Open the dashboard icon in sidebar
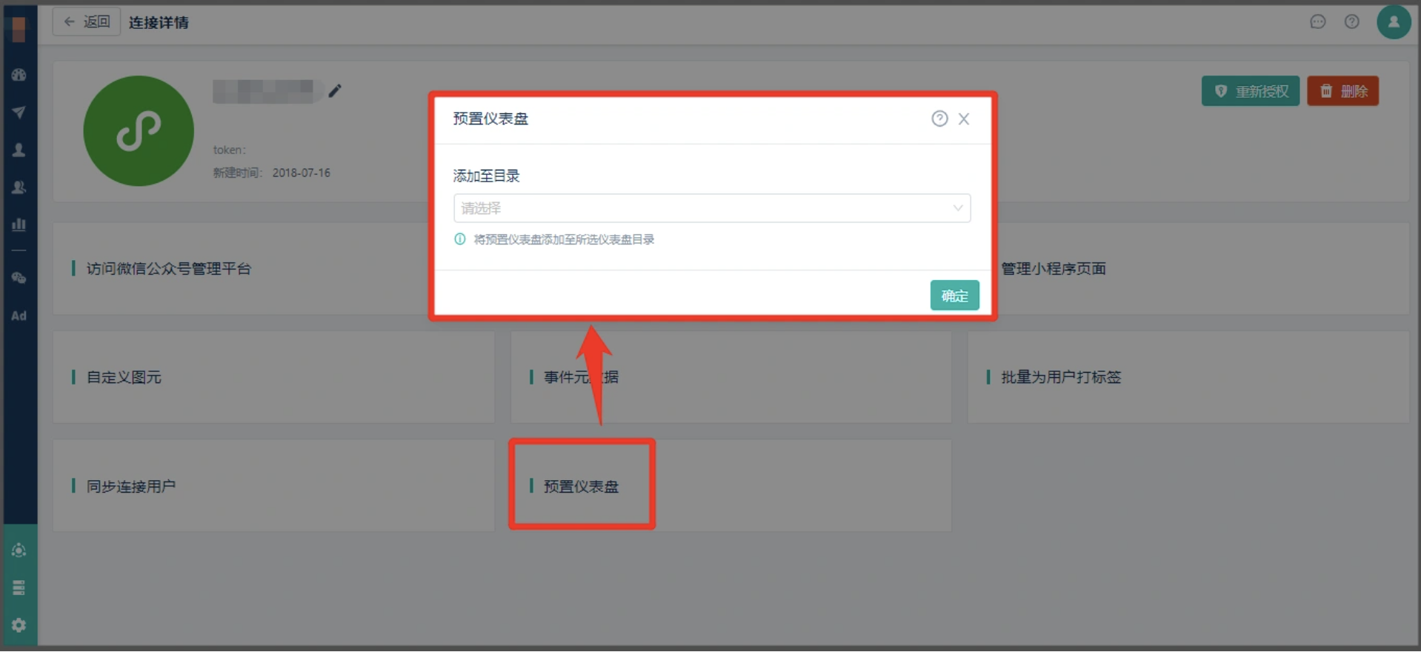This screenshot has height=652, width=1421. (x=19, y=75)
